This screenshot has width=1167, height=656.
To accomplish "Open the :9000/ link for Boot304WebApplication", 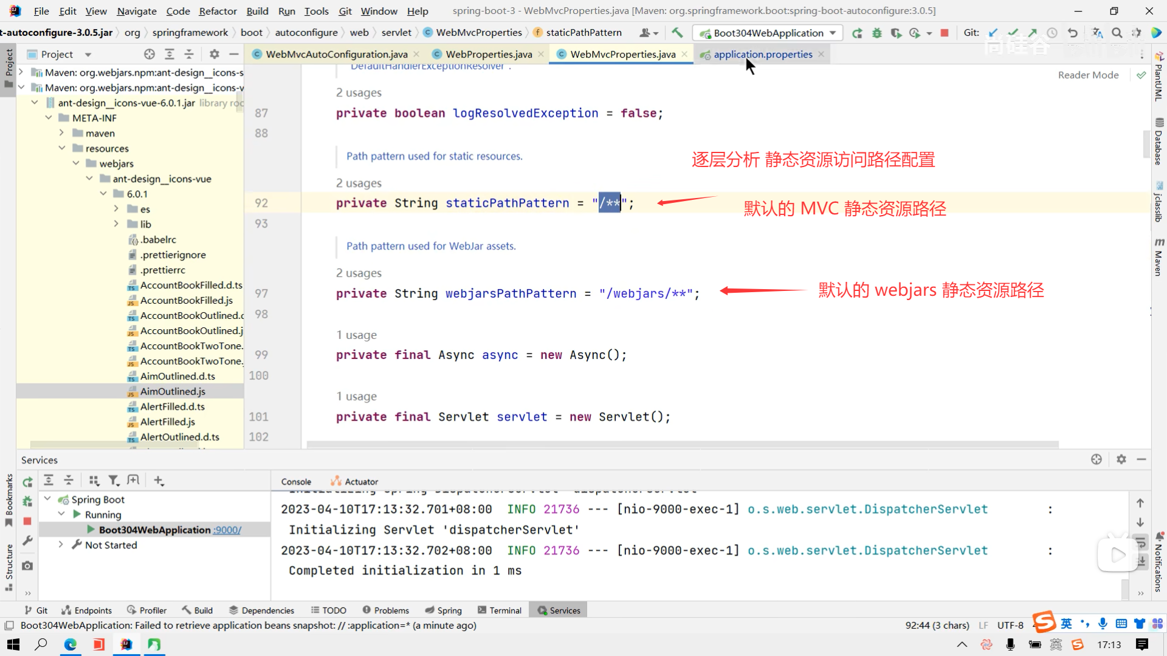I will [x=227, y=530].
